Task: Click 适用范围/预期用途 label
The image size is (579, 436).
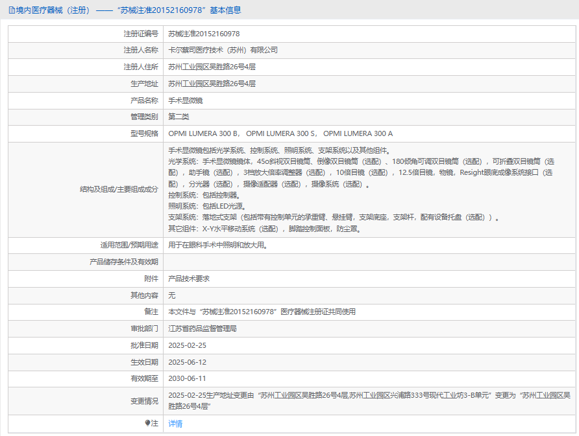Action: 129,245
